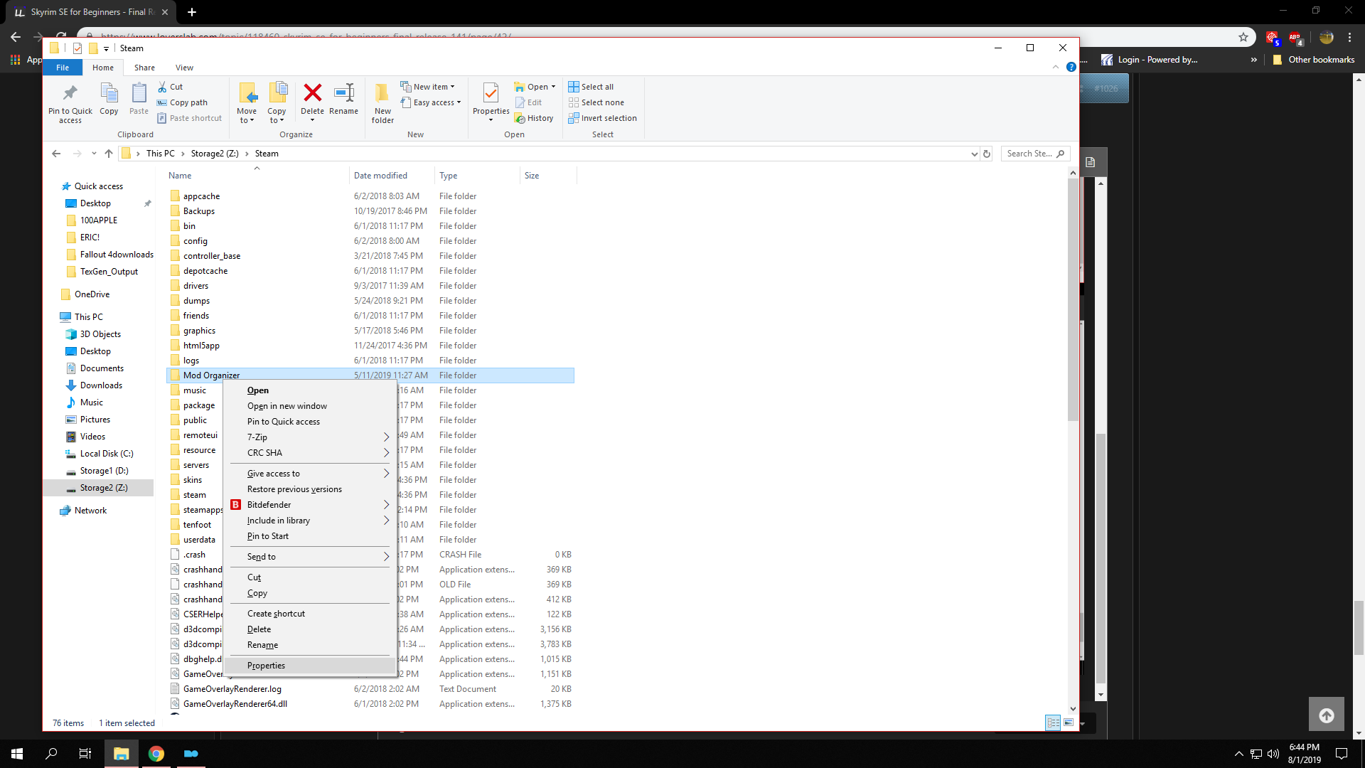This screenshot has width=1365, height=768.
Task: Click the Task View taskbar icon
Action: [x=85, y=754]
